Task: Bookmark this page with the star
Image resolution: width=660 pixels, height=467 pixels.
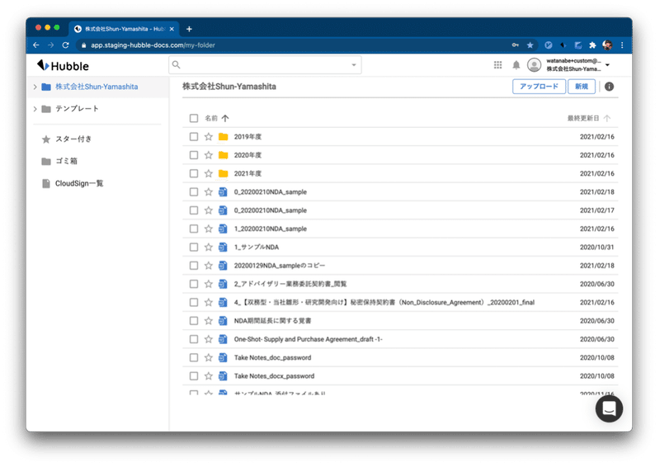Action: (530, 45)
